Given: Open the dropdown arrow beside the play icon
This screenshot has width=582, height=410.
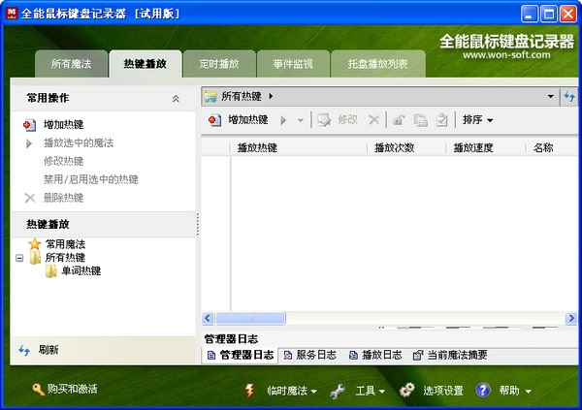Looking at the screenshot, I should coord(301,120).
